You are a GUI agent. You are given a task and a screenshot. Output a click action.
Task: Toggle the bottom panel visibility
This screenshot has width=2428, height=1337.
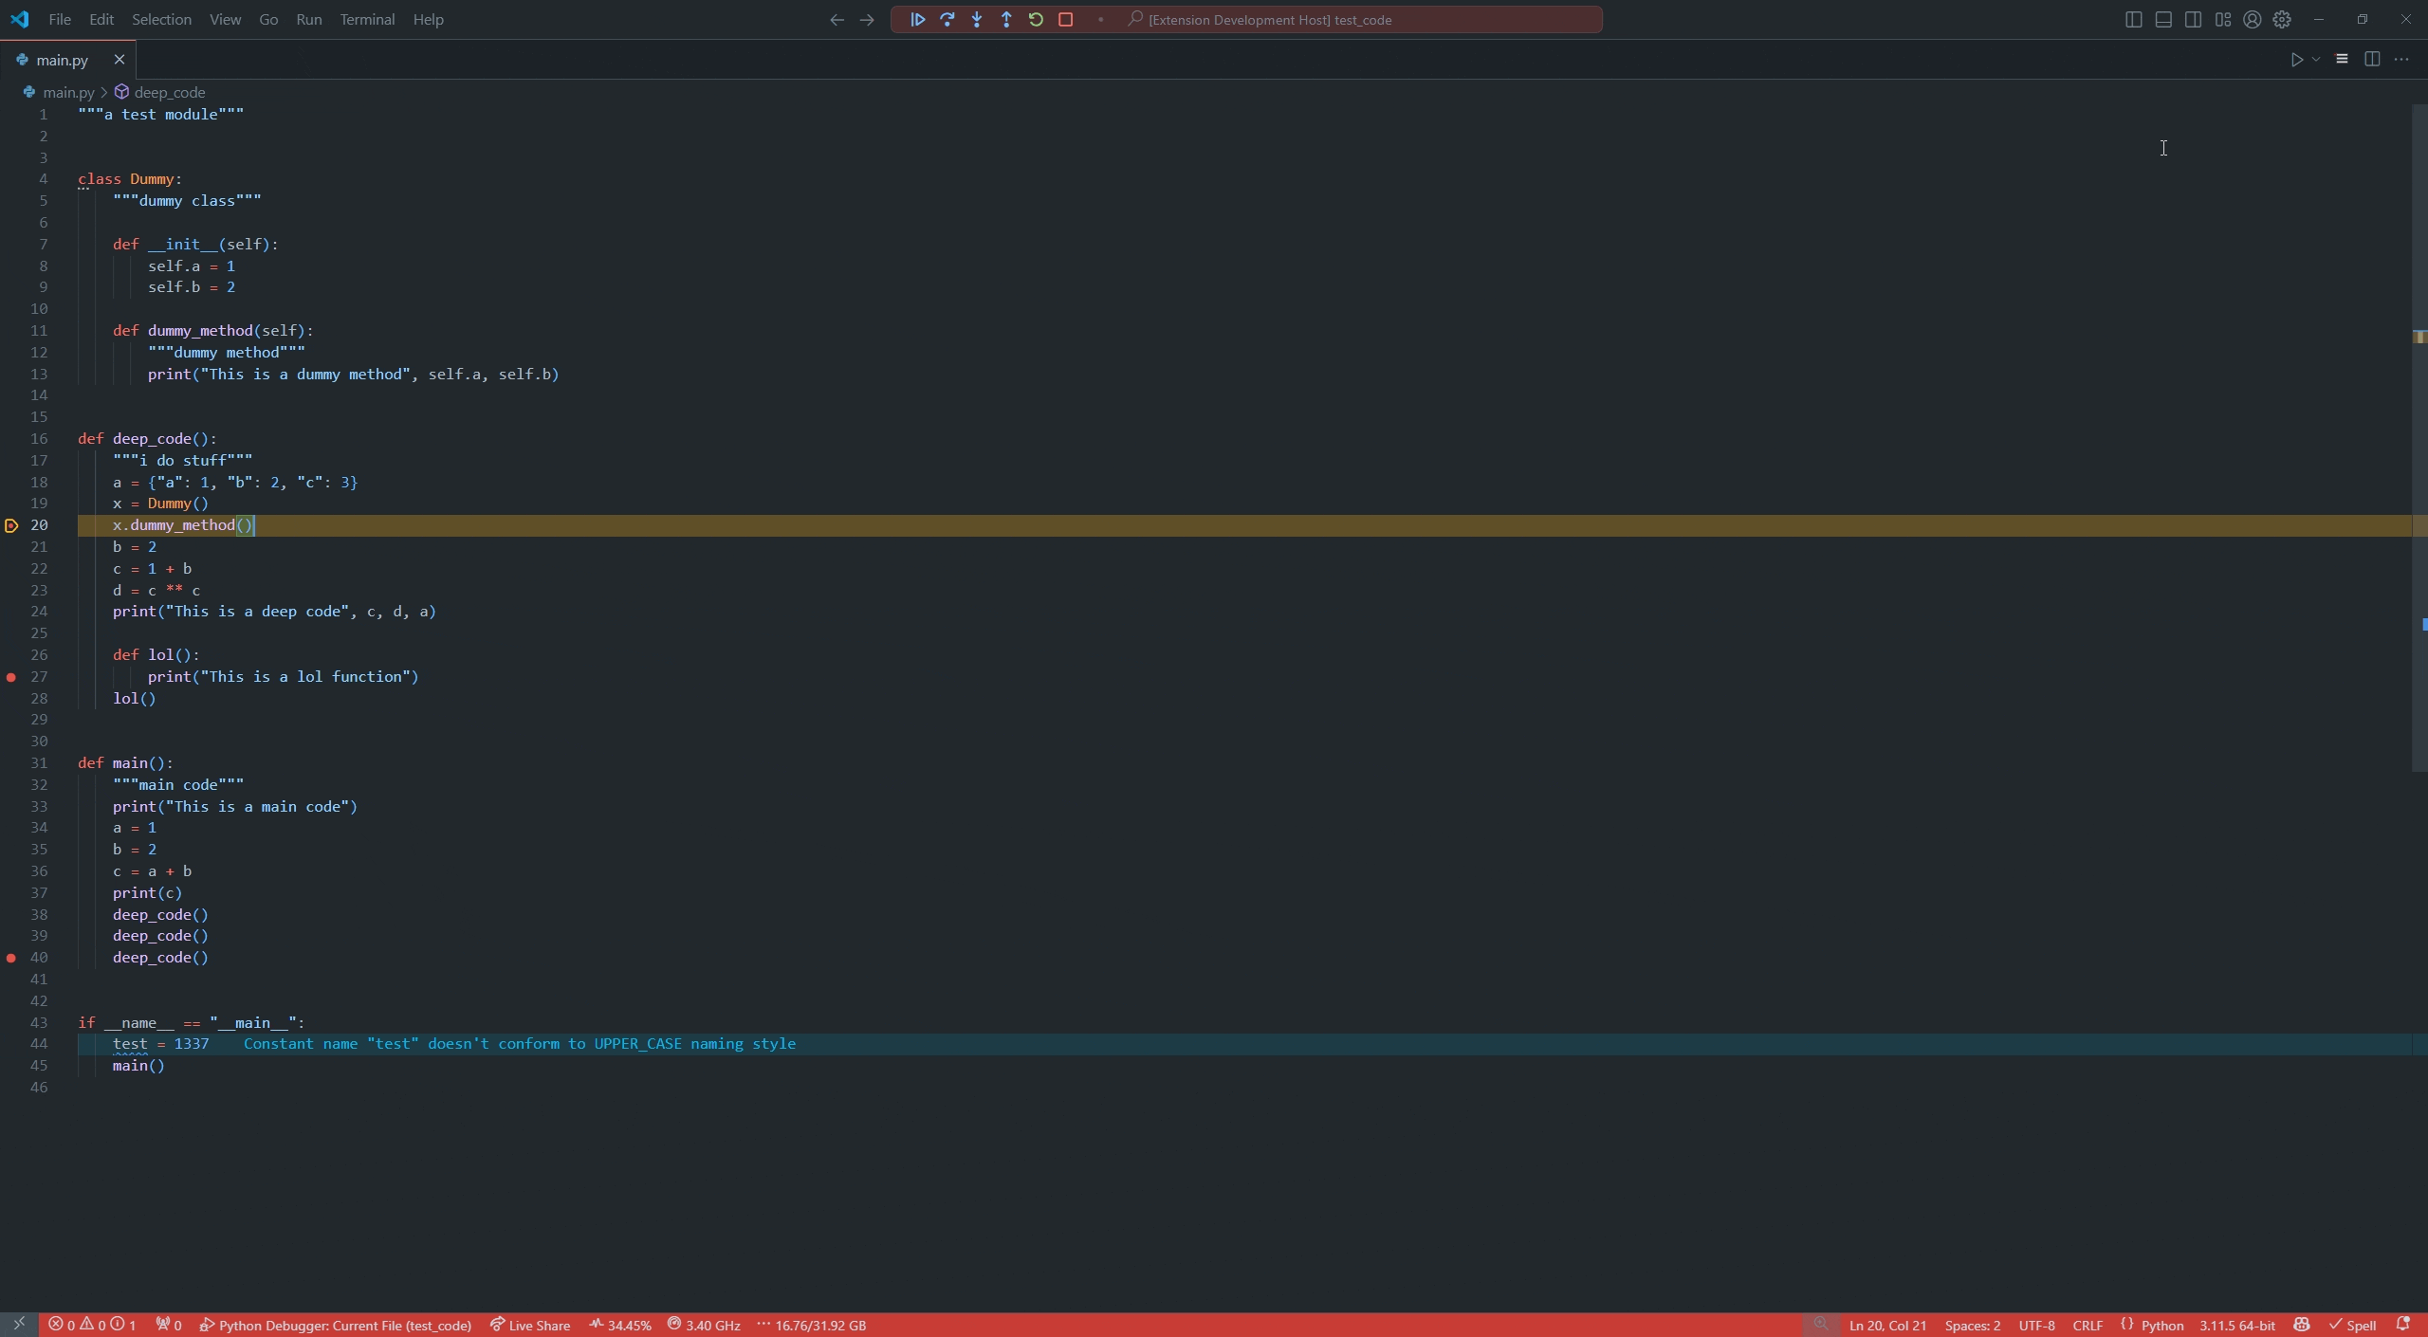click(2163, 19)
